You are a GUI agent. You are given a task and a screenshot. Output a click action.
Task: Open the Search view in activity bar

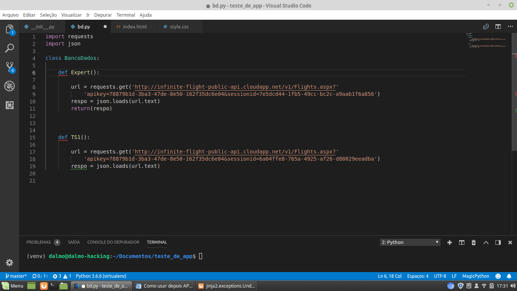tap(9, 48)
